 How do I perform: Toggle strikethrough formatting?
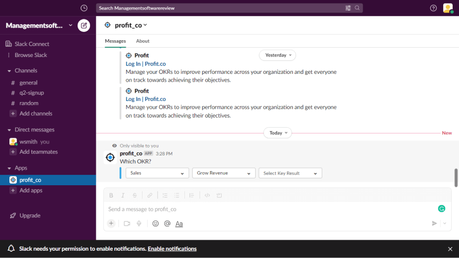[135, 195]
